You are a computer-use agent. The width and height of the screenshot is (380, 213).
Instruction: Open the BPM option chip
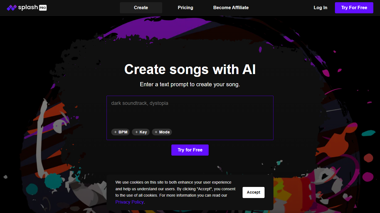pyautogui.click(x=120, y=132)
